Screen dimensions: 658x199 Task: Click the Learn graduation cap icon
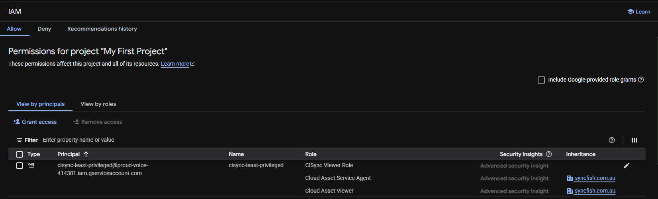tap(631, 12)
